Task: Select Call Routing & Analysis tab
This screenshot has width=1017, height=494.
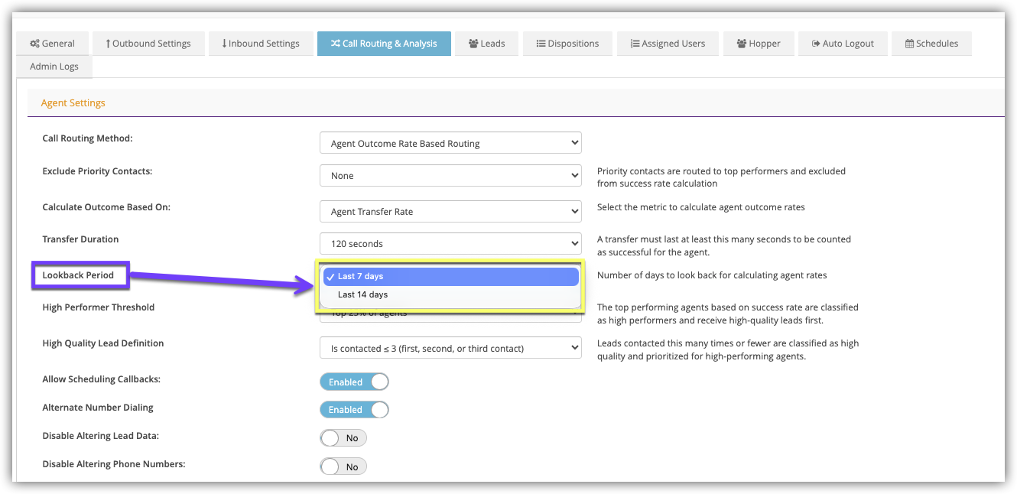Action: (384, 44)
